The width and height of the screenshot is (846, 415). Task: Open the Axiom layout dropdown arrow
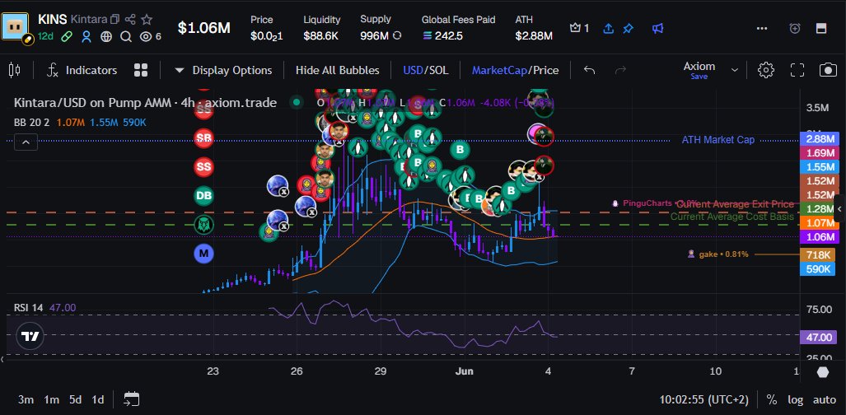734,70
